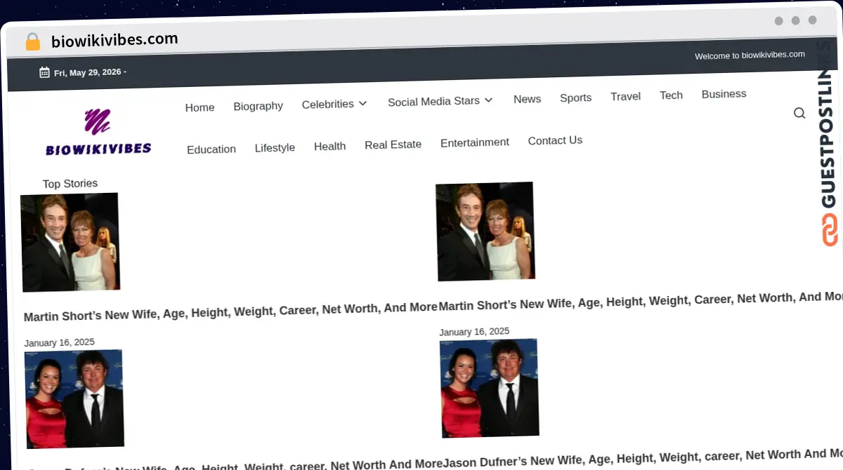The height and width of the screenshot is (470, 843).
Task: Click left Martin Short thumbnail image
Action: click(70, 242)
